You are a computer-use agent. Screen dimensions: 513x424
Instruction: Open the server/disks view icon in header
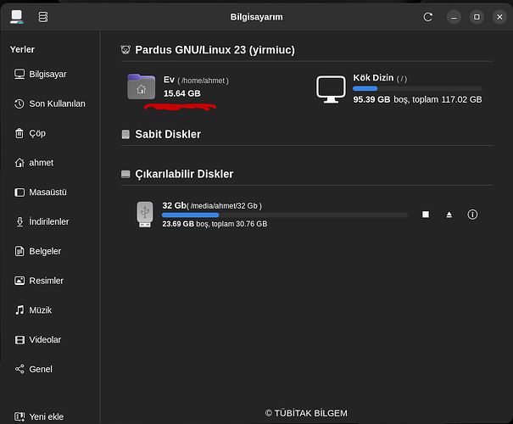click(x=43, y=17)
